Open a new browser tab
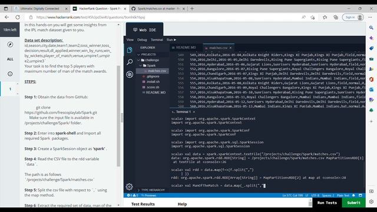The height and width of the screenshot is (212, 377). tap(192, 9)
